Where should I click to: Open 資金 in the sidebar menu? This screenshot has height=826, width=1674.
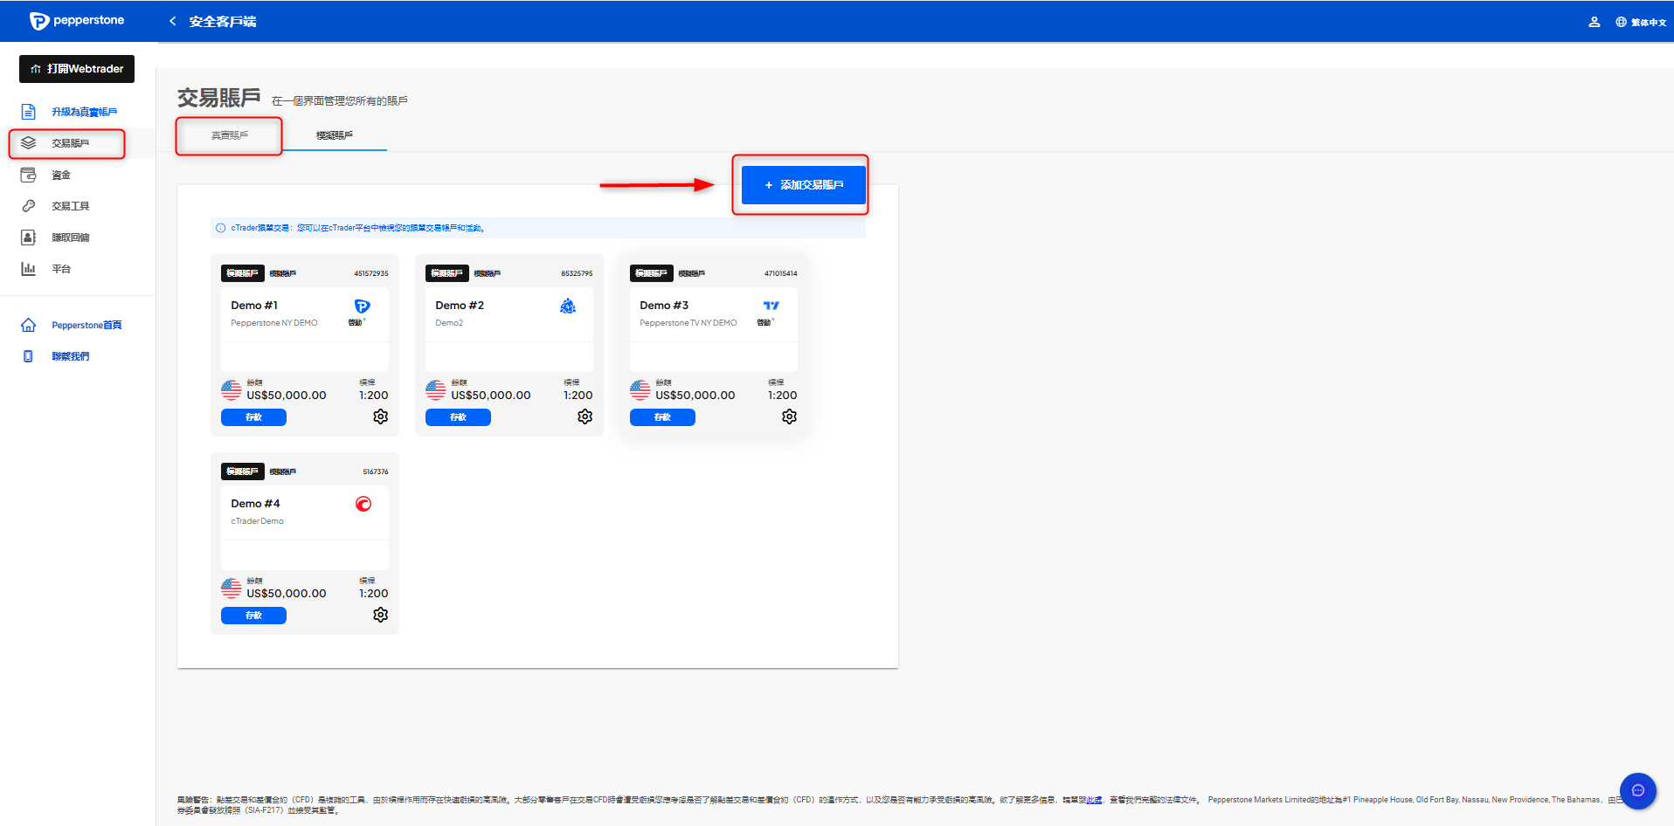pyautogui.click(x=61, y=176)
